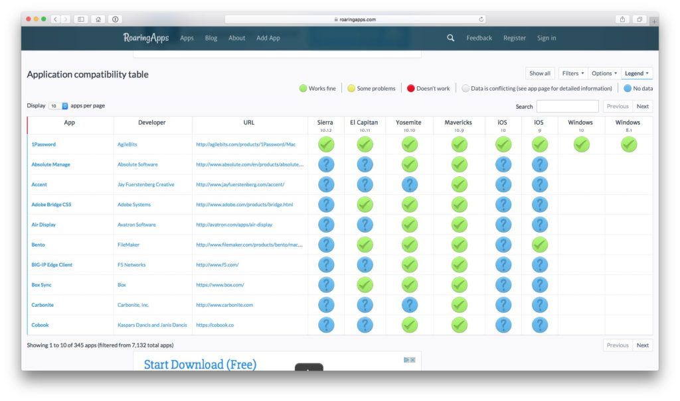Click into the table Search field
Viewport: 680px width, 401px height.
pos(568,106)
